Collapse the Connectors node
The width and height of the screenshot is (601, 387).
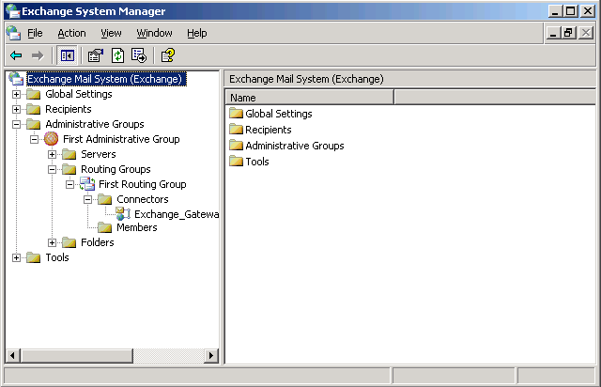click(87, 199)
